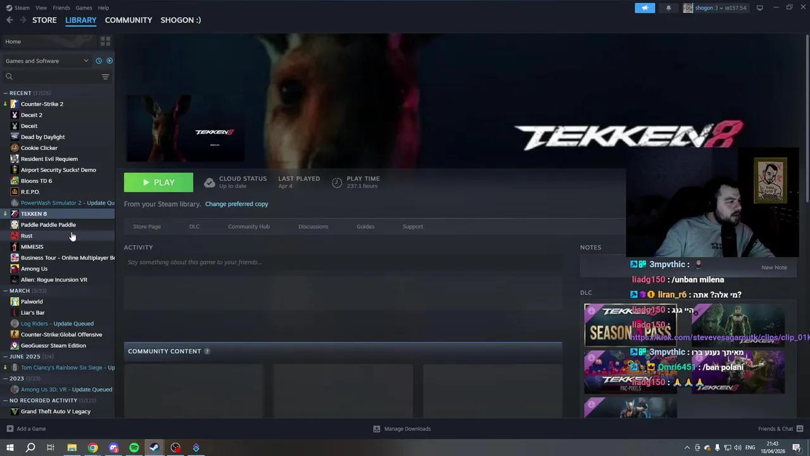Image resolution: width=810 pixels, height=456 pixels.
Task: Click the Community Content help question mark
Action: (x=207, y=351)
